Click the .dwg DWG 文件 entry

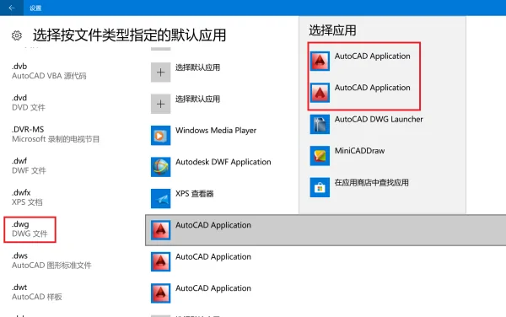(30, 229)
